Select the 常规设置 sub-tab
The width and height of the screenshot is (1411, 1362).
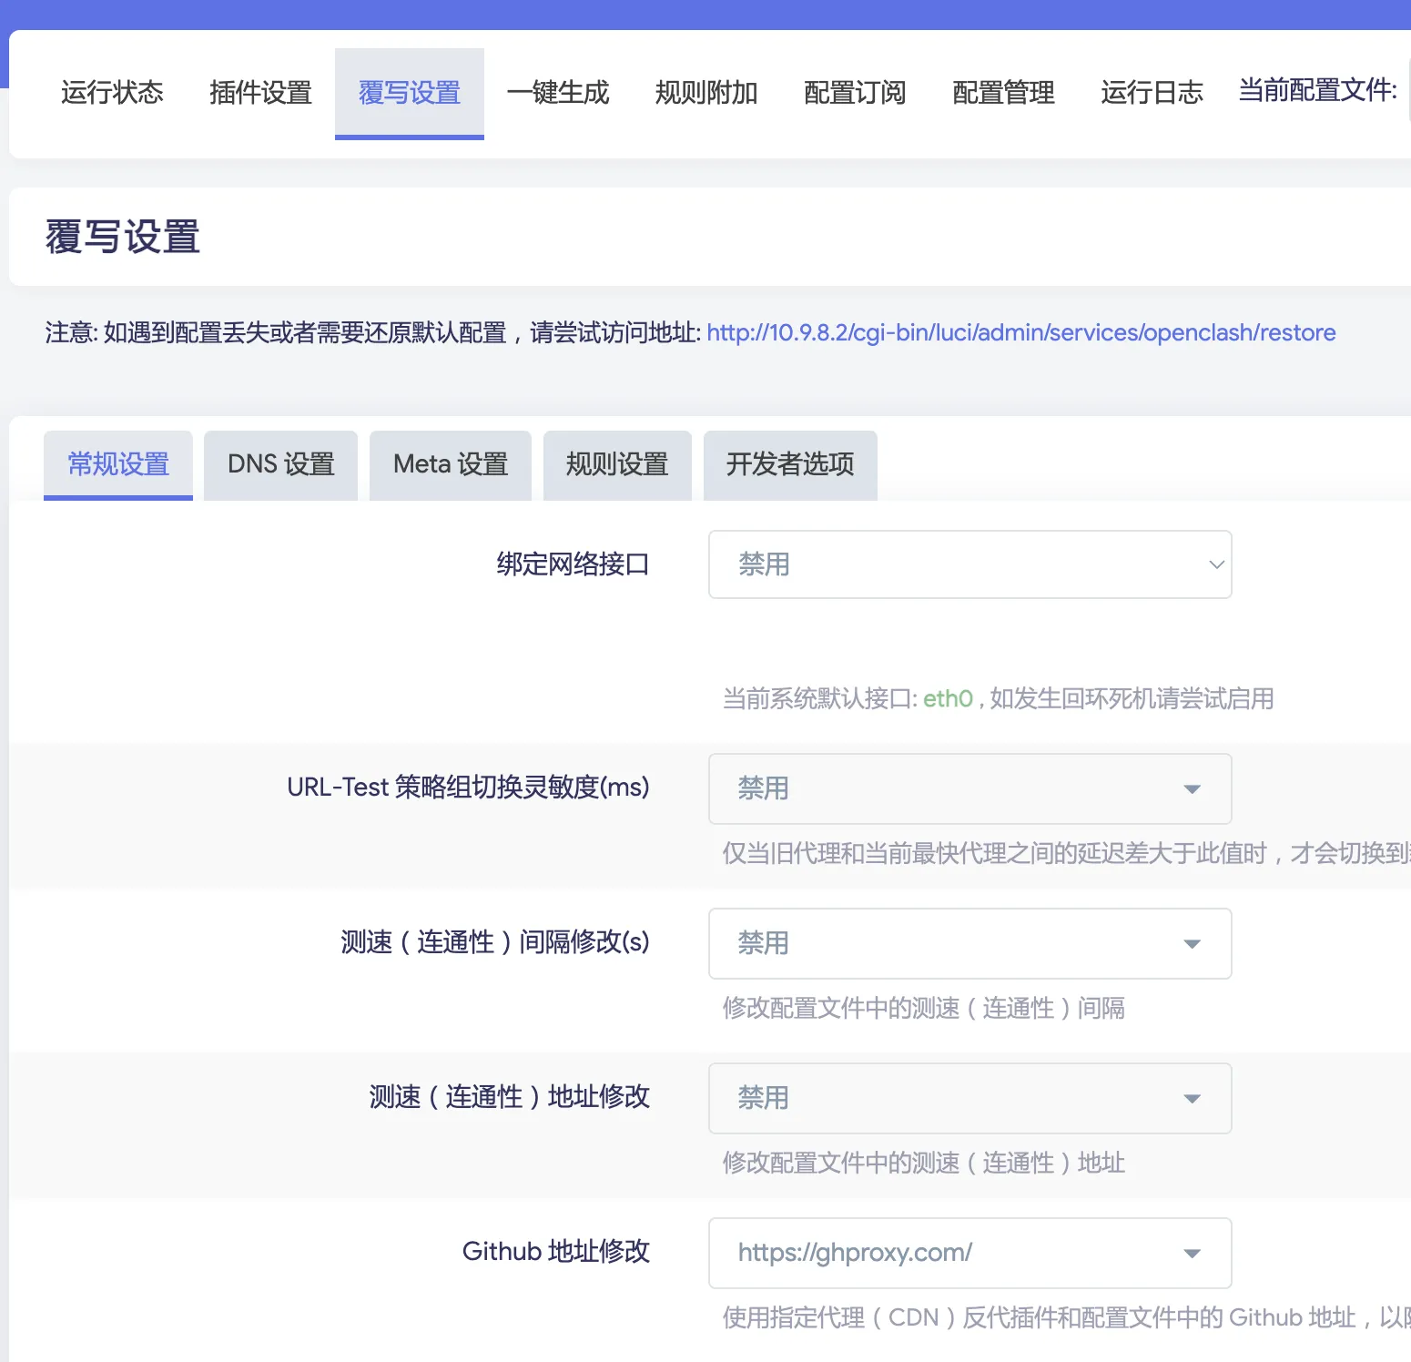pyautogui.click(x=118, y=464)
